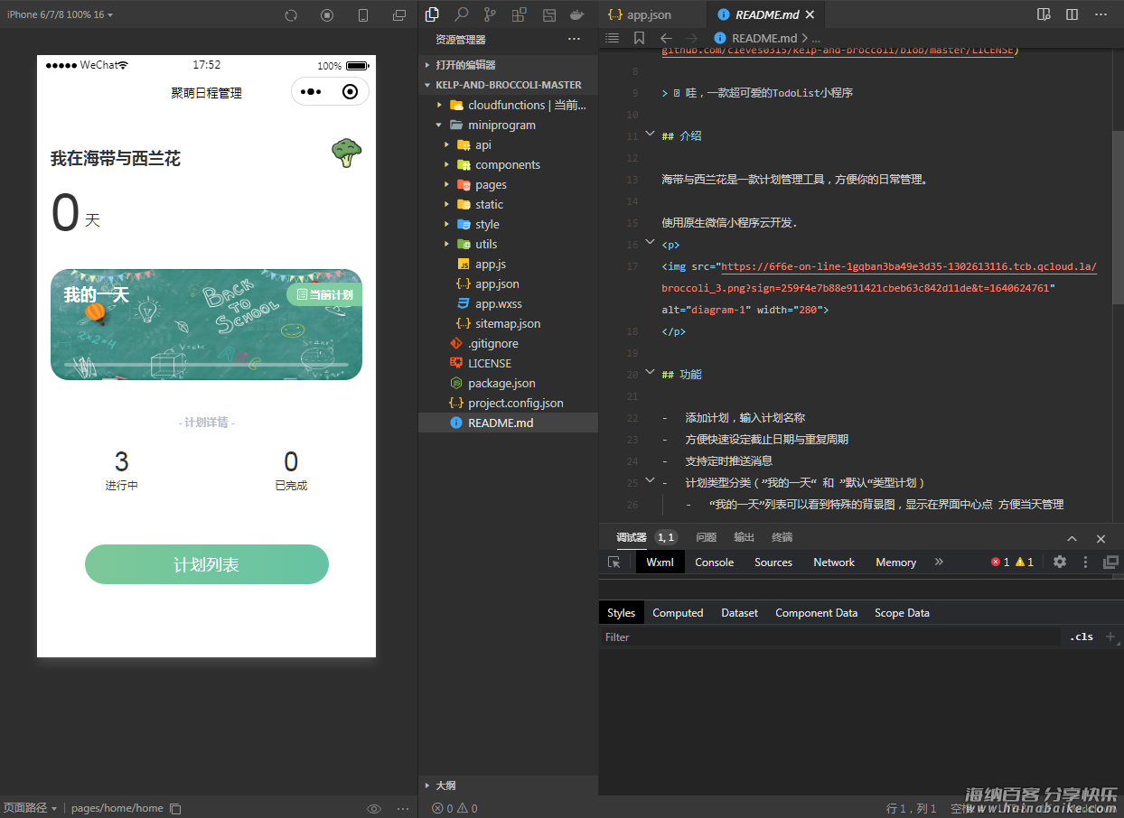
Task: Fold the 介绍 heading in editor gutter
Action: 649,134
